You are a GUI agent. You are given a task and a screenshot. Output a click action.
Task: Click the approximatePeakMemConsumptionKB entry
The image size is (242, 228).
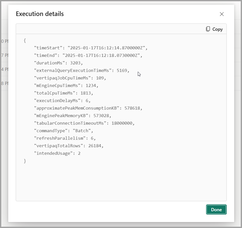pos(88,108)
